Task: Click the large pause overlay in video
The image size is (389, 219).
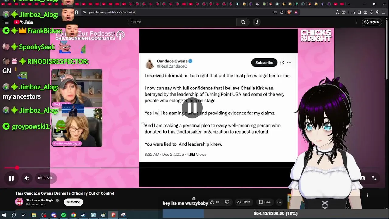Action: click(x=192, y=108)
